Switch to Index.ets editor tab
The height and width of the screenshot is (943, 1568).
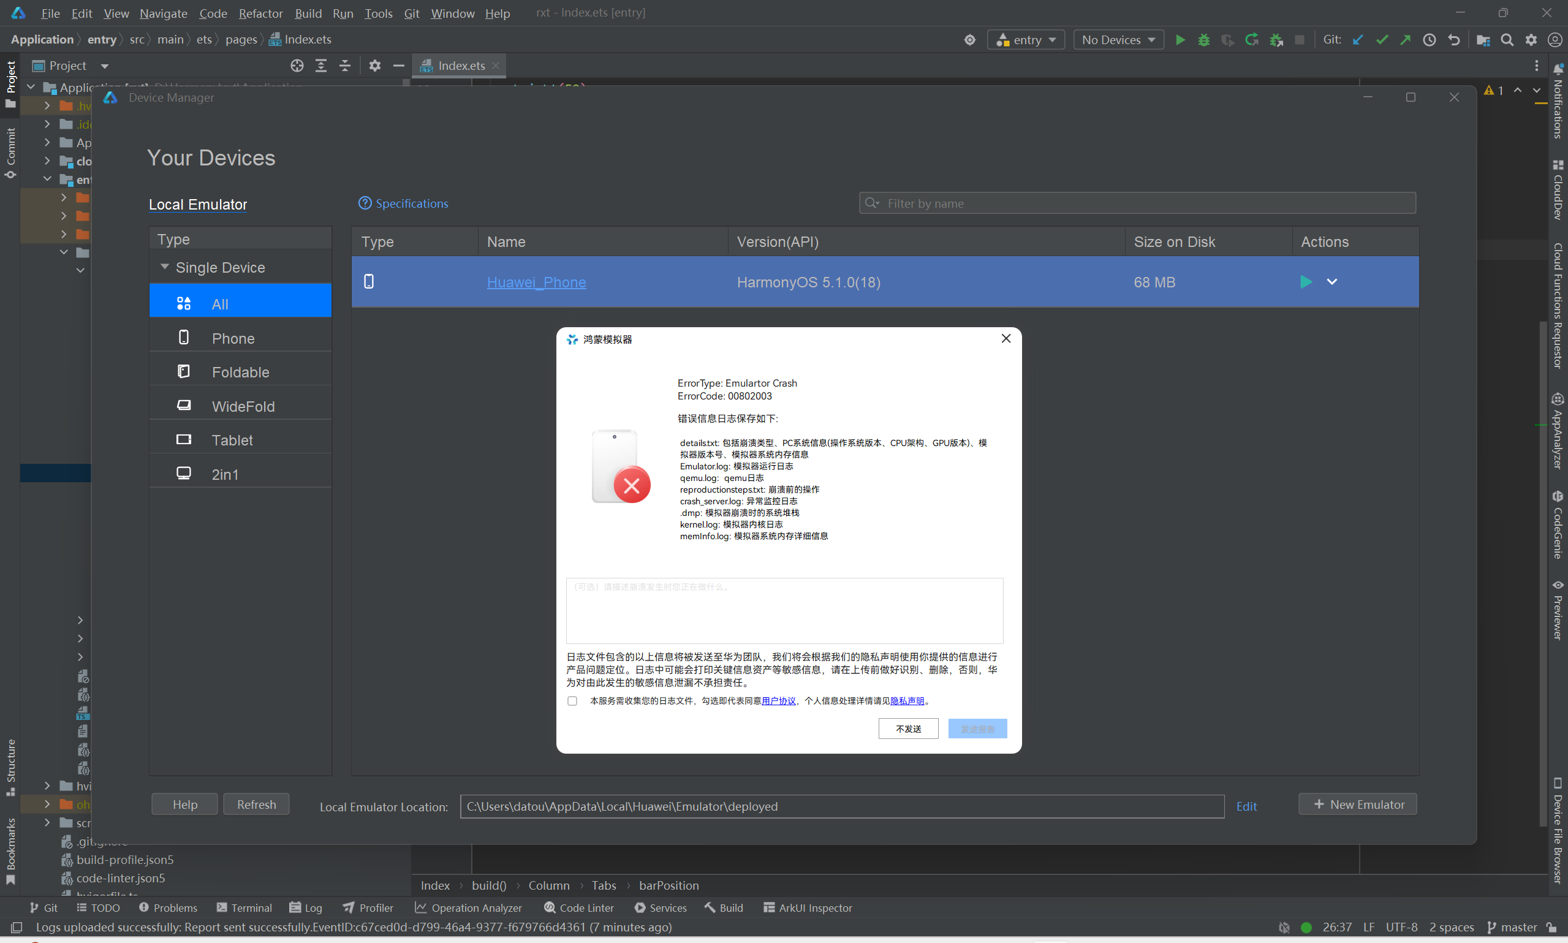point(461,66)
